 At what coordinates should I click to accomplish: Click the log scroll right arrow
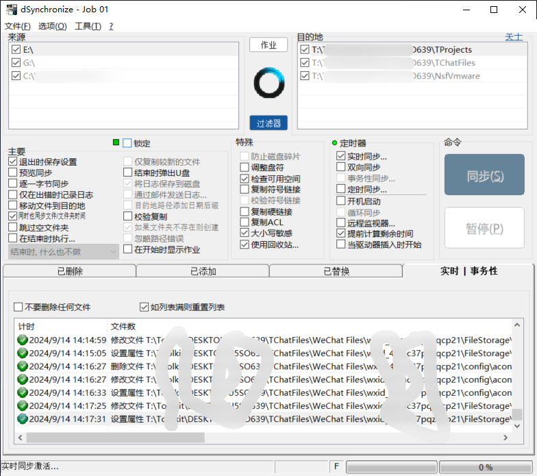[505, 437]
